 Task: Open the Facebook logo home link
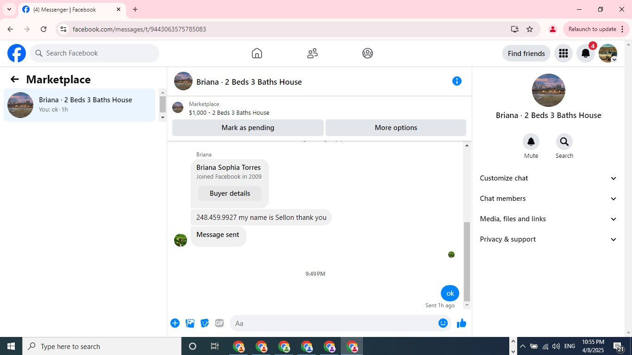point(17,53)
